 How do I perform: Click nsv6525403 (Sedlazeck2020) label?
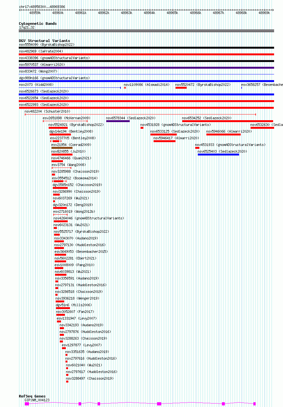point(222,151)
